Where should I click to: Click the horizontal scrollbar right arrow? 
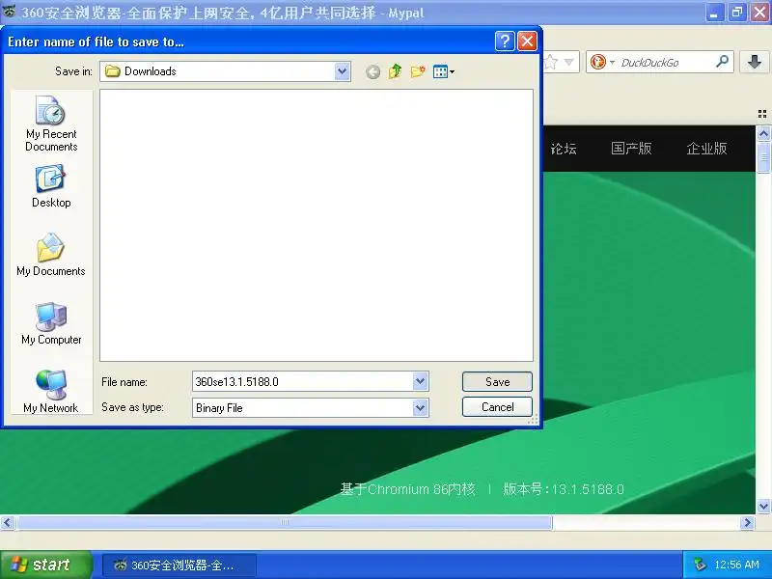click(747, 522)
